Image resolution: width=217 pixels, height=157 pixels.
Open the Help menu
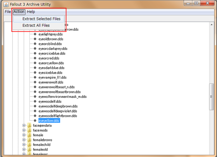(x=31, y=12)
